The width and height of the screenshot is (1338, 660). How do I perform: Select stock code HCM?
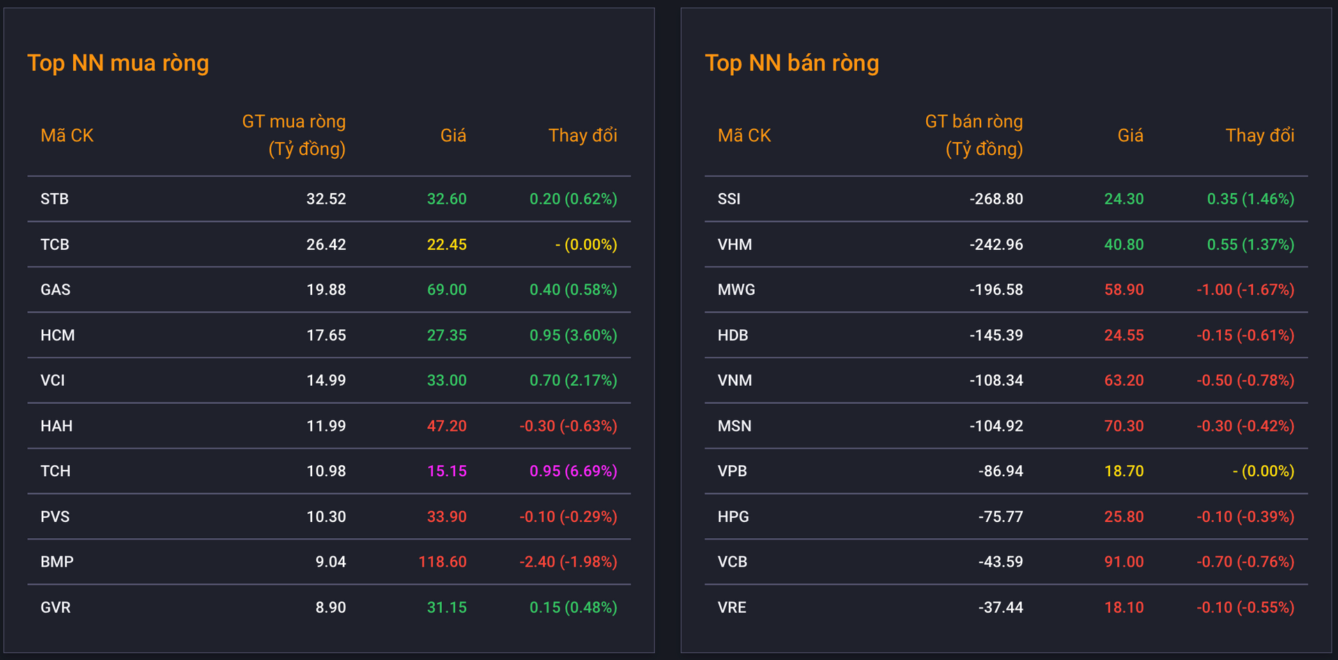pyautogui.click(x=57, y=335)
